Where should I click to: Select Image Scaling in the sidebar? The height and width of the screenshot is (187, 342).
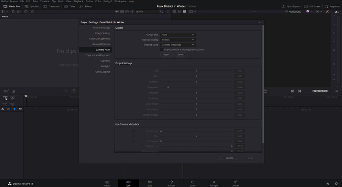[102, 33]
